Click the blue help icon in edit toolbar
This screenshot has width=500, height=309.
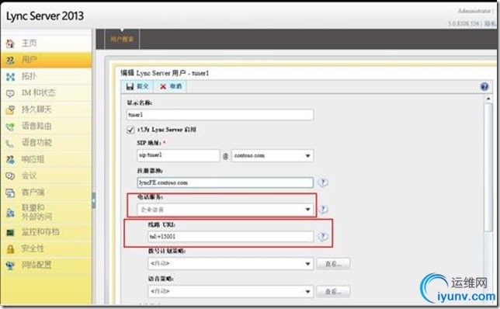(x=484, y=86)
